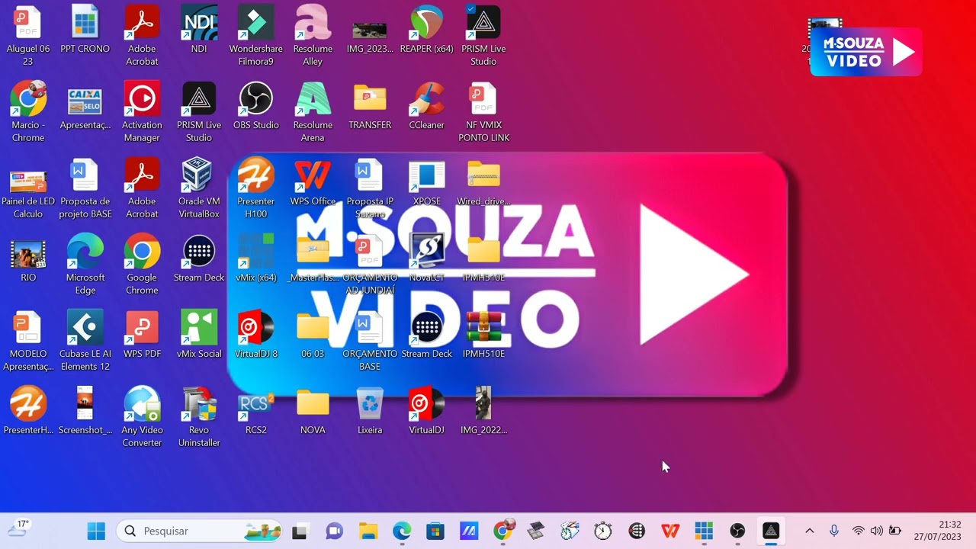
Task: Open the ORÇAMENTO BASE document
Action: point(370,340)
